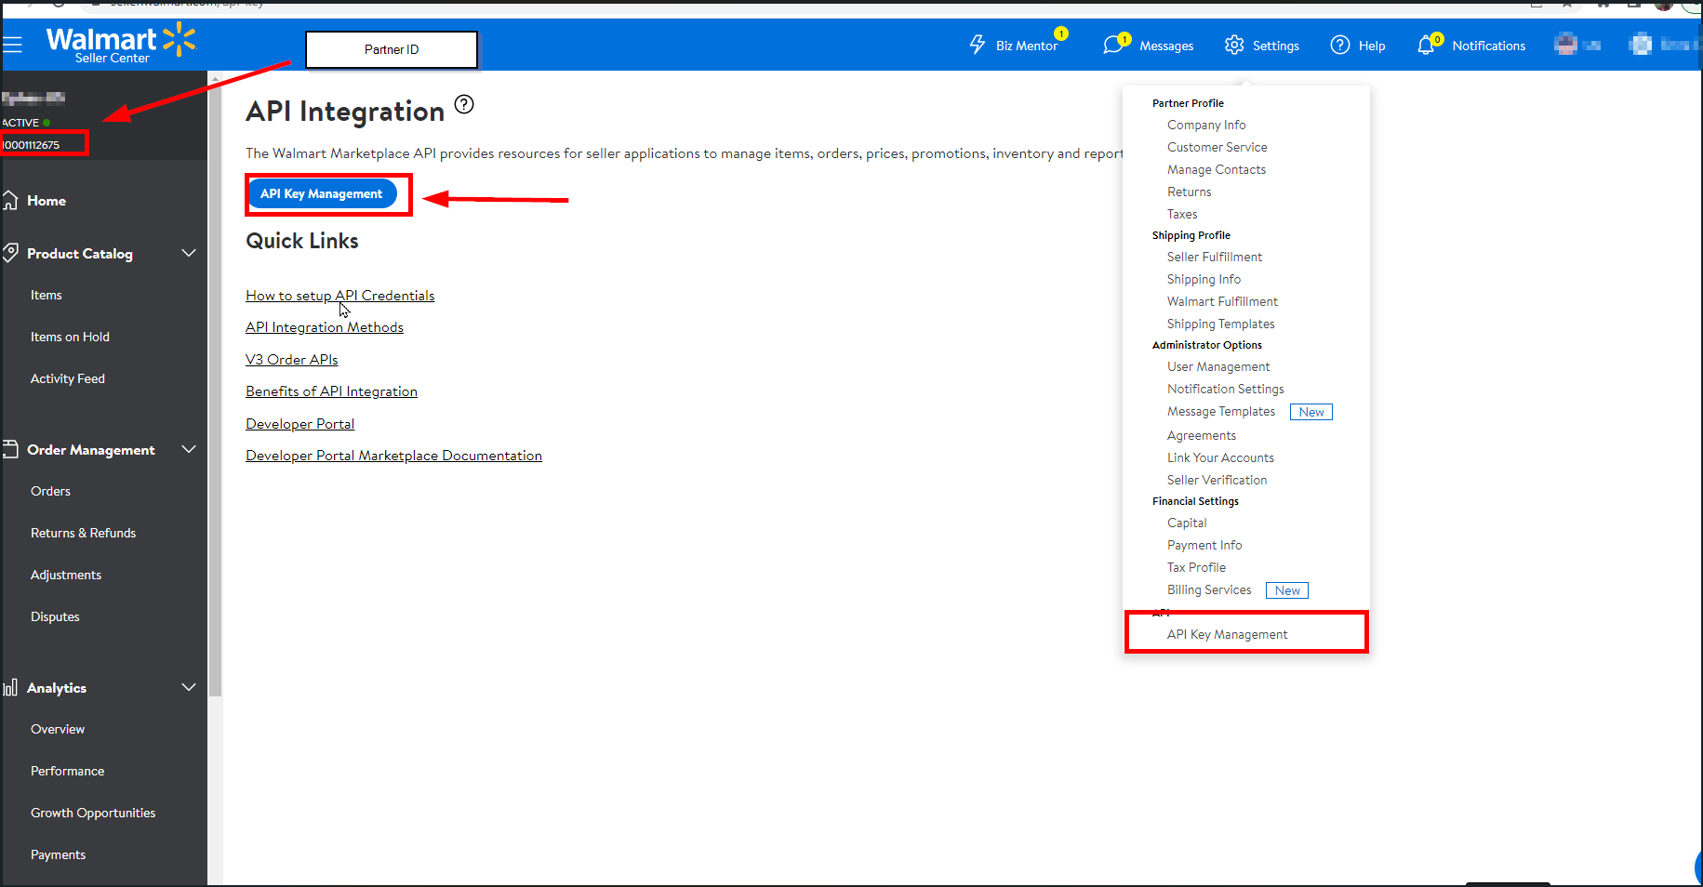The height and width of the screenshot is (887, 1703).
Task: Collapse the Order Management section
Action: tap(189, 449)
